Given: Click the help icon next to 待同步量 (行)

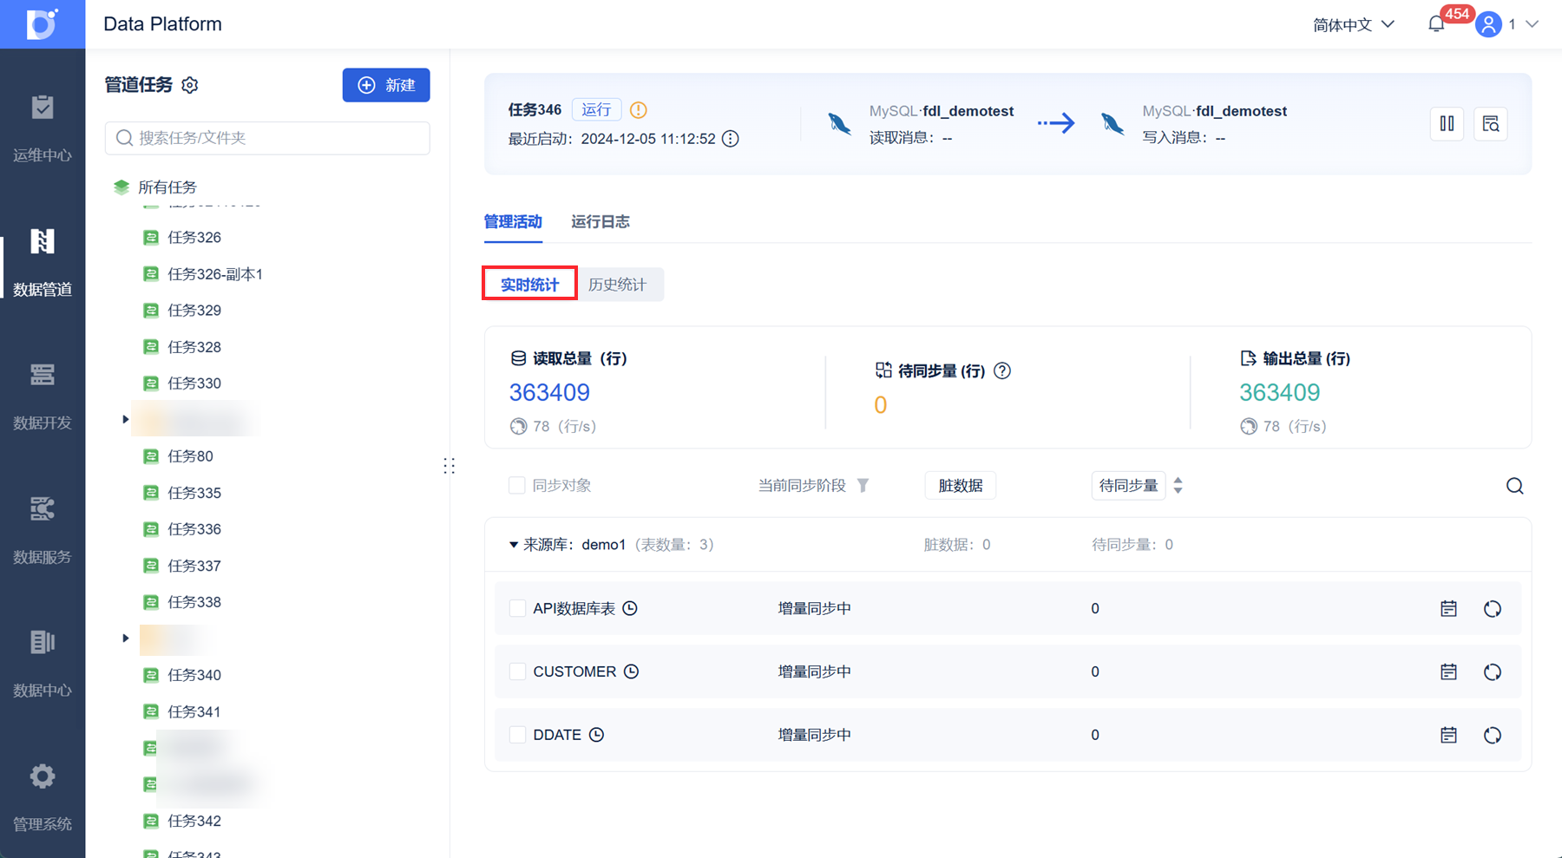Looking at the screenshot, I should click(1002, 371).
